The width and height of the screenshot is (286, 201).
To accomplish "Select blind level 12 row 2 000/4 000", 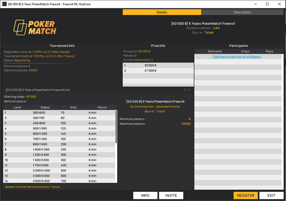I will (59, 171).
